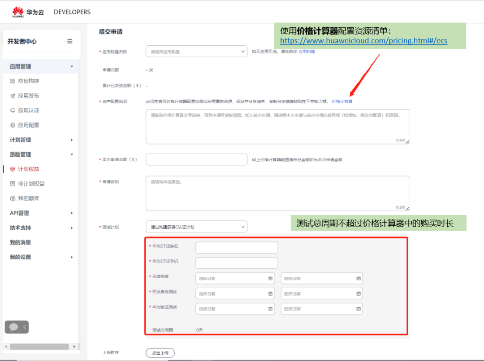Go to 应用构建 menu item

(x=28, y=81)
